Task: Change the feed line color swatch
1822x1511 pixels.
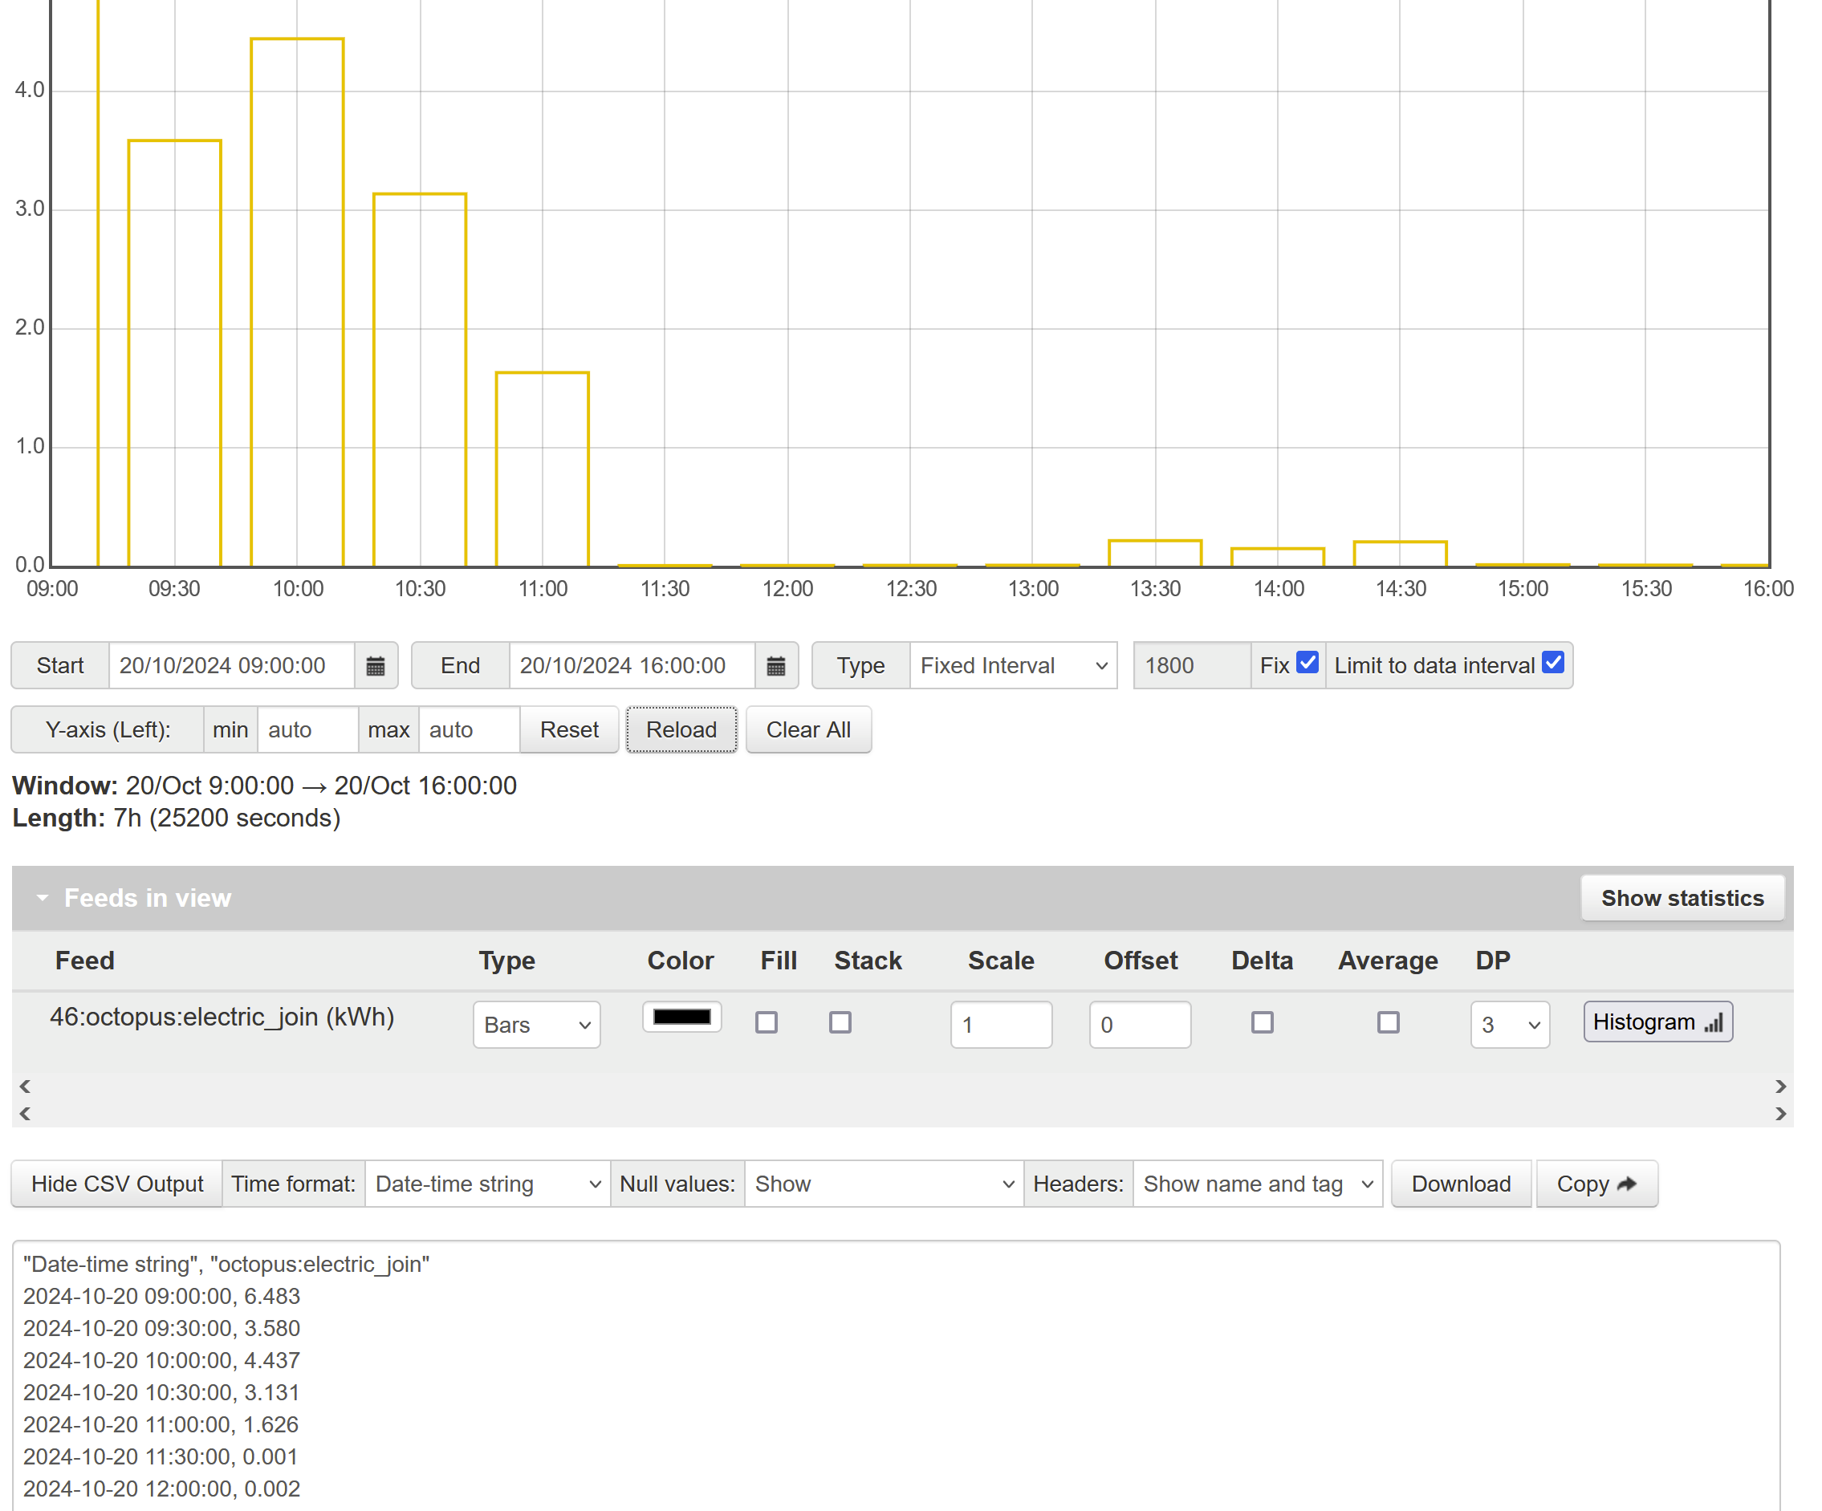Action: tap(681, 1017)
